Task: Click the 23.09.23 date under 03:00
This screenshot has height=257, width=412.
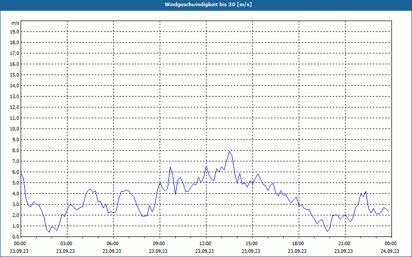Action: 65,251
